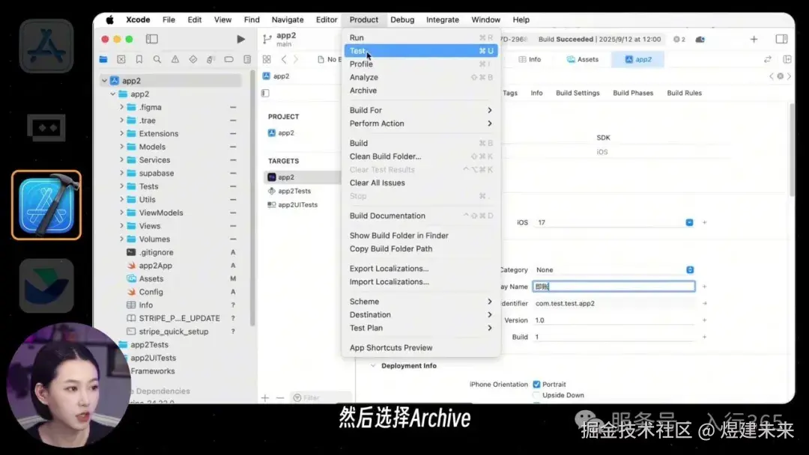Click the Version field showing 1.0
Image resolution: width=809 pixels, height=455 pixels.
(x=614, y=320)
